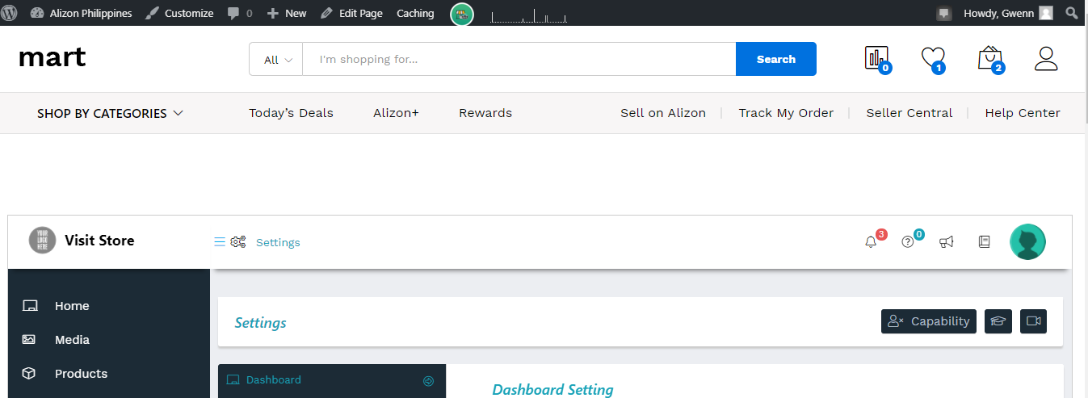Go to Today's Deals
Image resolution: width=1088 pixels, height=398 pixels.
(x=291, y=113)
